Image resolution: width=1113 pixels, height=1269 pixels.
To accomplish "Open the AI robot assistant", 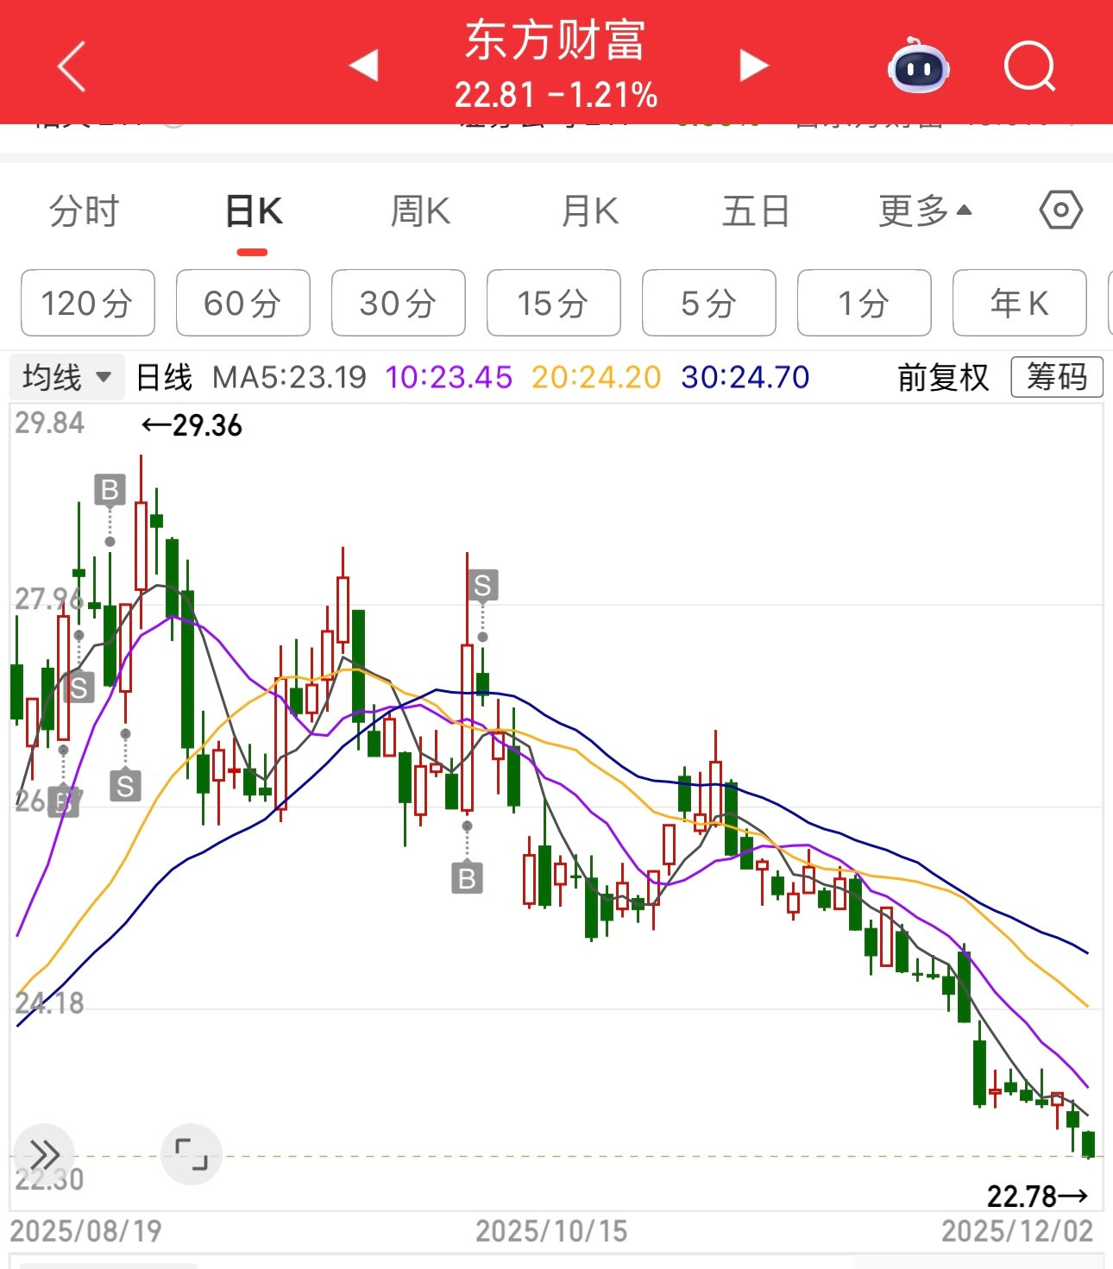I will (917, 66).
